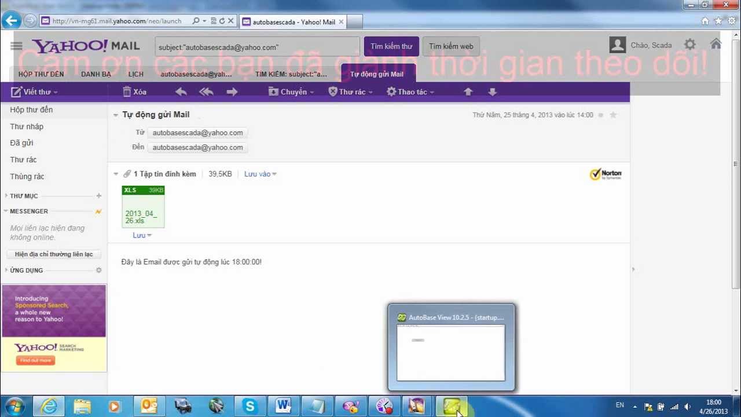Switch to the Lịch tab
This screenshot has height=417, width=741.
136,74
